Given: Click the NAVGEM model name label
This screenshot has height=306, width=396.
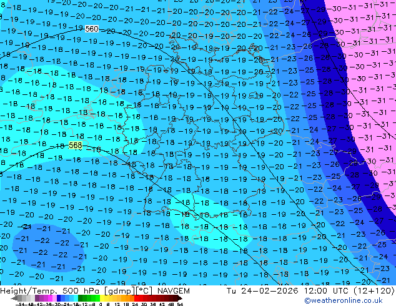Looking at the screenshot, I should 173,291.
